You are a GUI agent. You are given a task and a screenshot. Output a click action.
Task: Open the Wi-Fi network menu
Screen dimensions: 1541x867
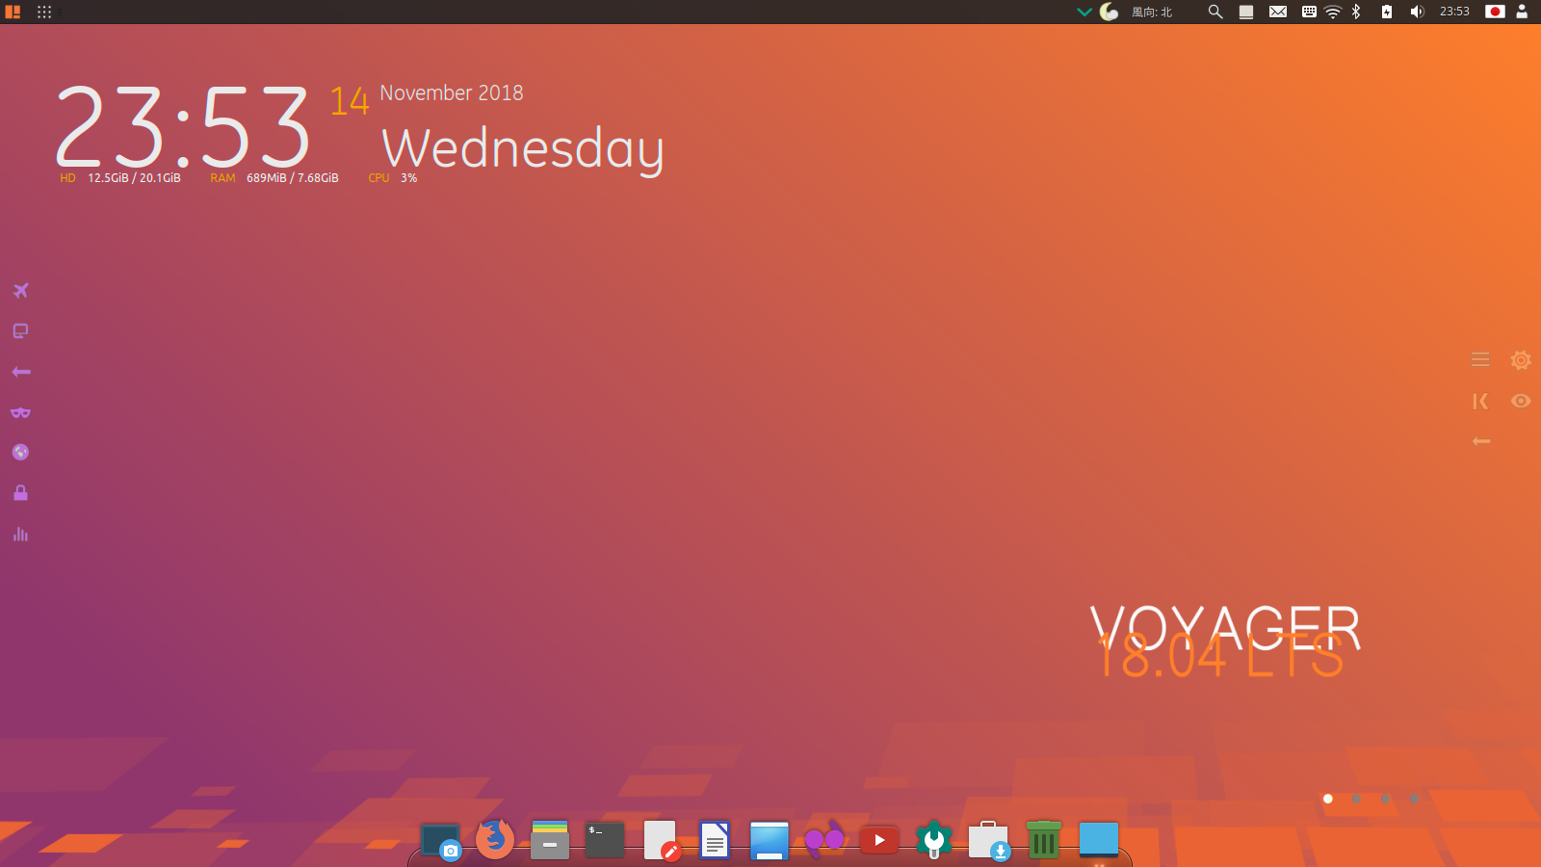pos(1333,12)
